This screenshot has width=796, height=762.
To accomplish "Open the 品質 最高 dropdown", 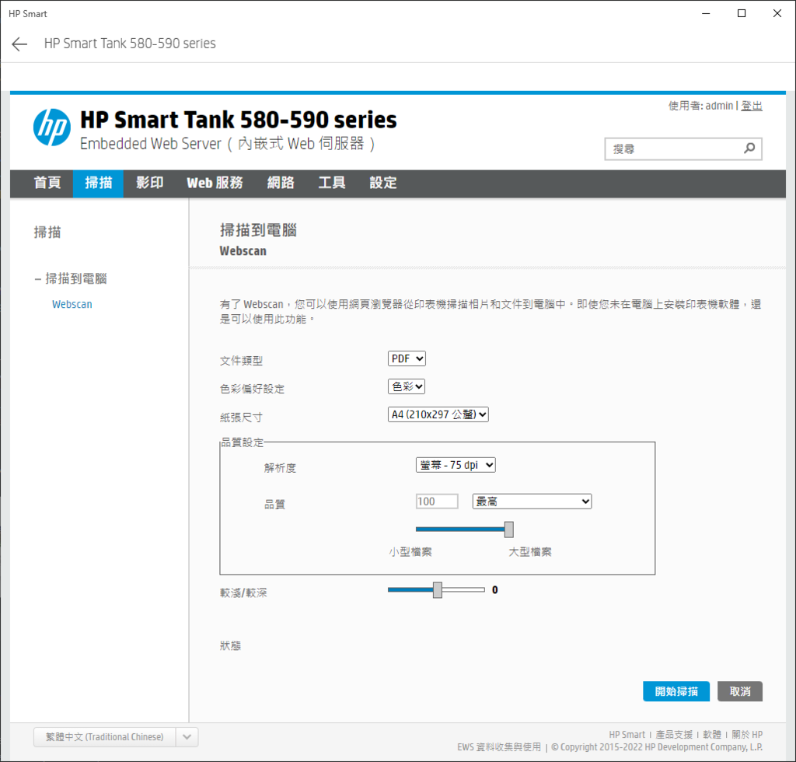I will [x=532, y=501].
